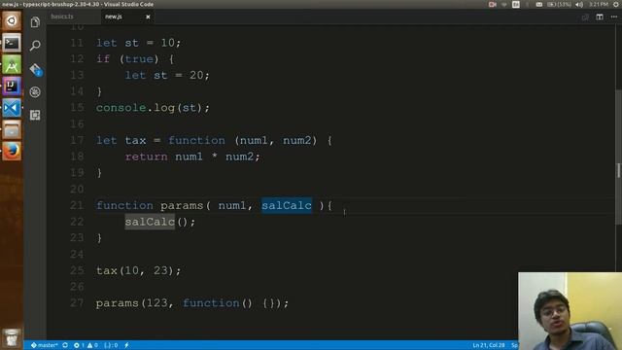Open the Wi-Fi network indicator
Screen dimensions: 622x350
click(x=504, y=4)
